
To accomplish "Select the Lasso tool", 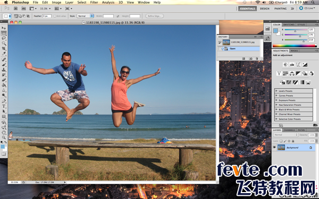I will [4, 38].
